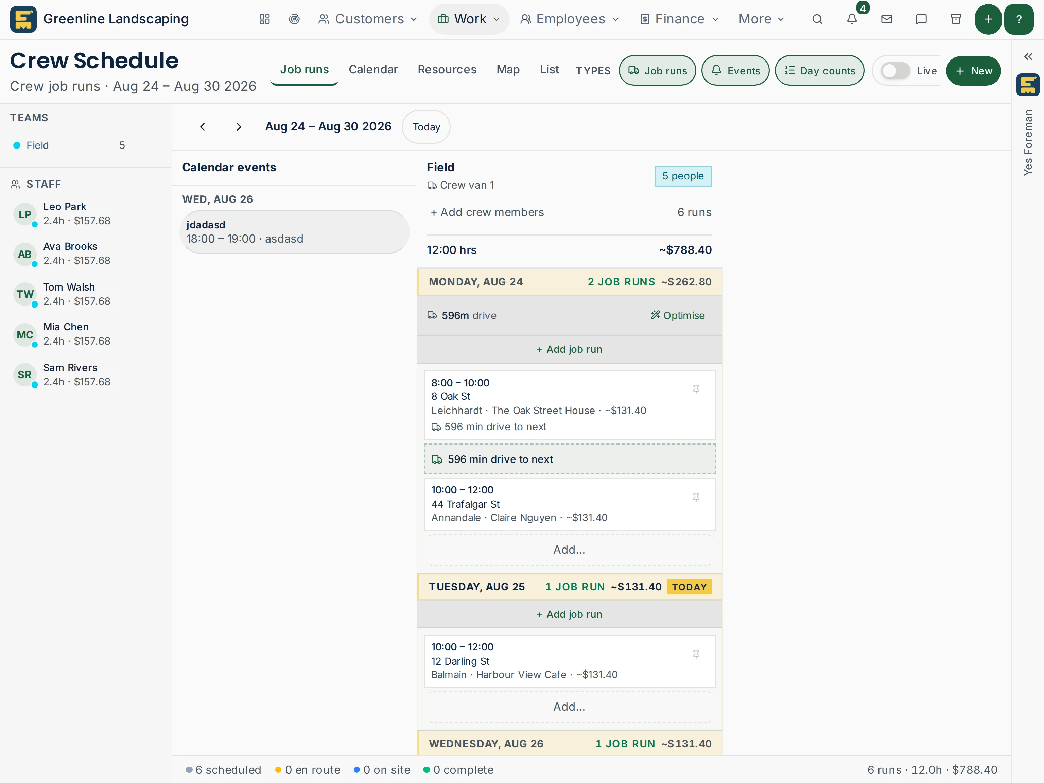Pin the 44 Trafalgar St job run
The width and height of the screenshot is (1044, 783).
(x=696, y=497)
